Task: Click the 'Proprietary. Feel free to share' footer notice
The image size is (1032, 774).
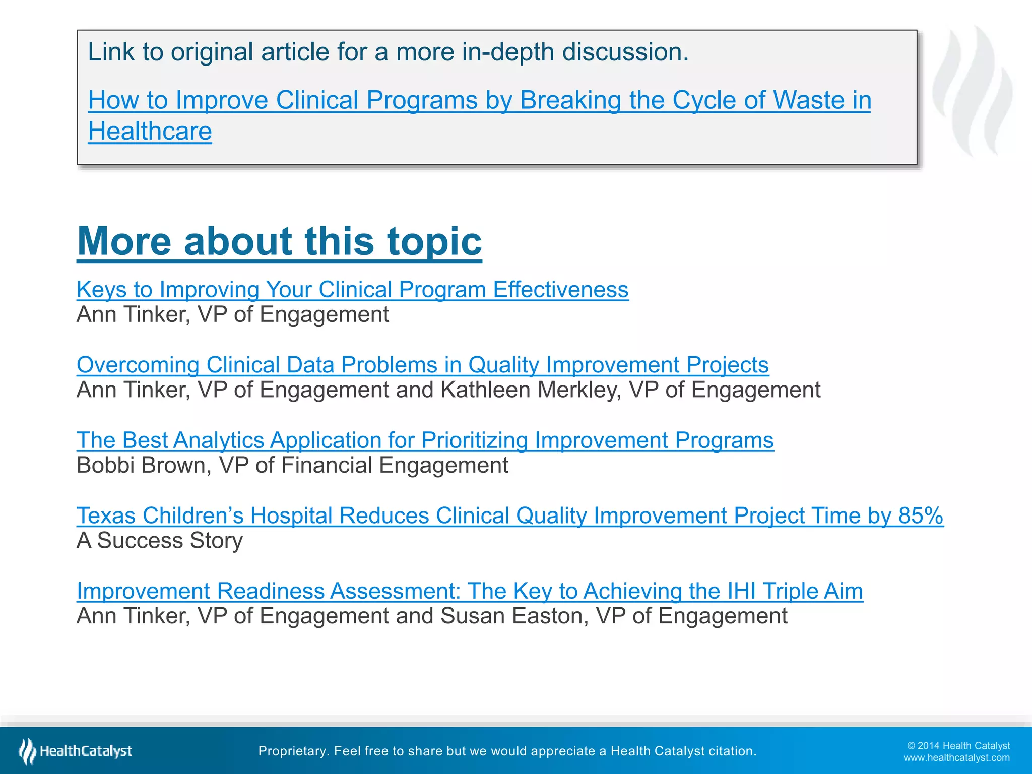Action: [x=507, y=751]
